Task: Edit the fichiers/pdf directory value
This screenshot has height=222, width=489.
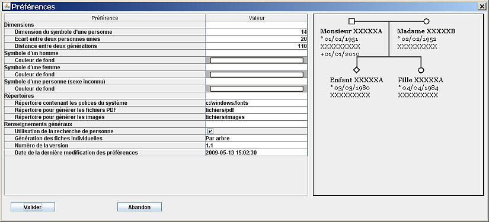Action: pyautogui.click(x=257, y=110)
